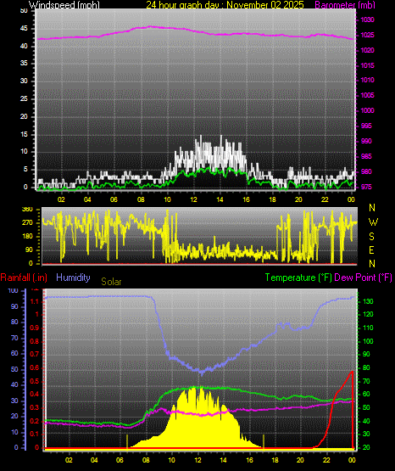
Task: Click the 25 tick on the windspeed axis
Action: 24,98
